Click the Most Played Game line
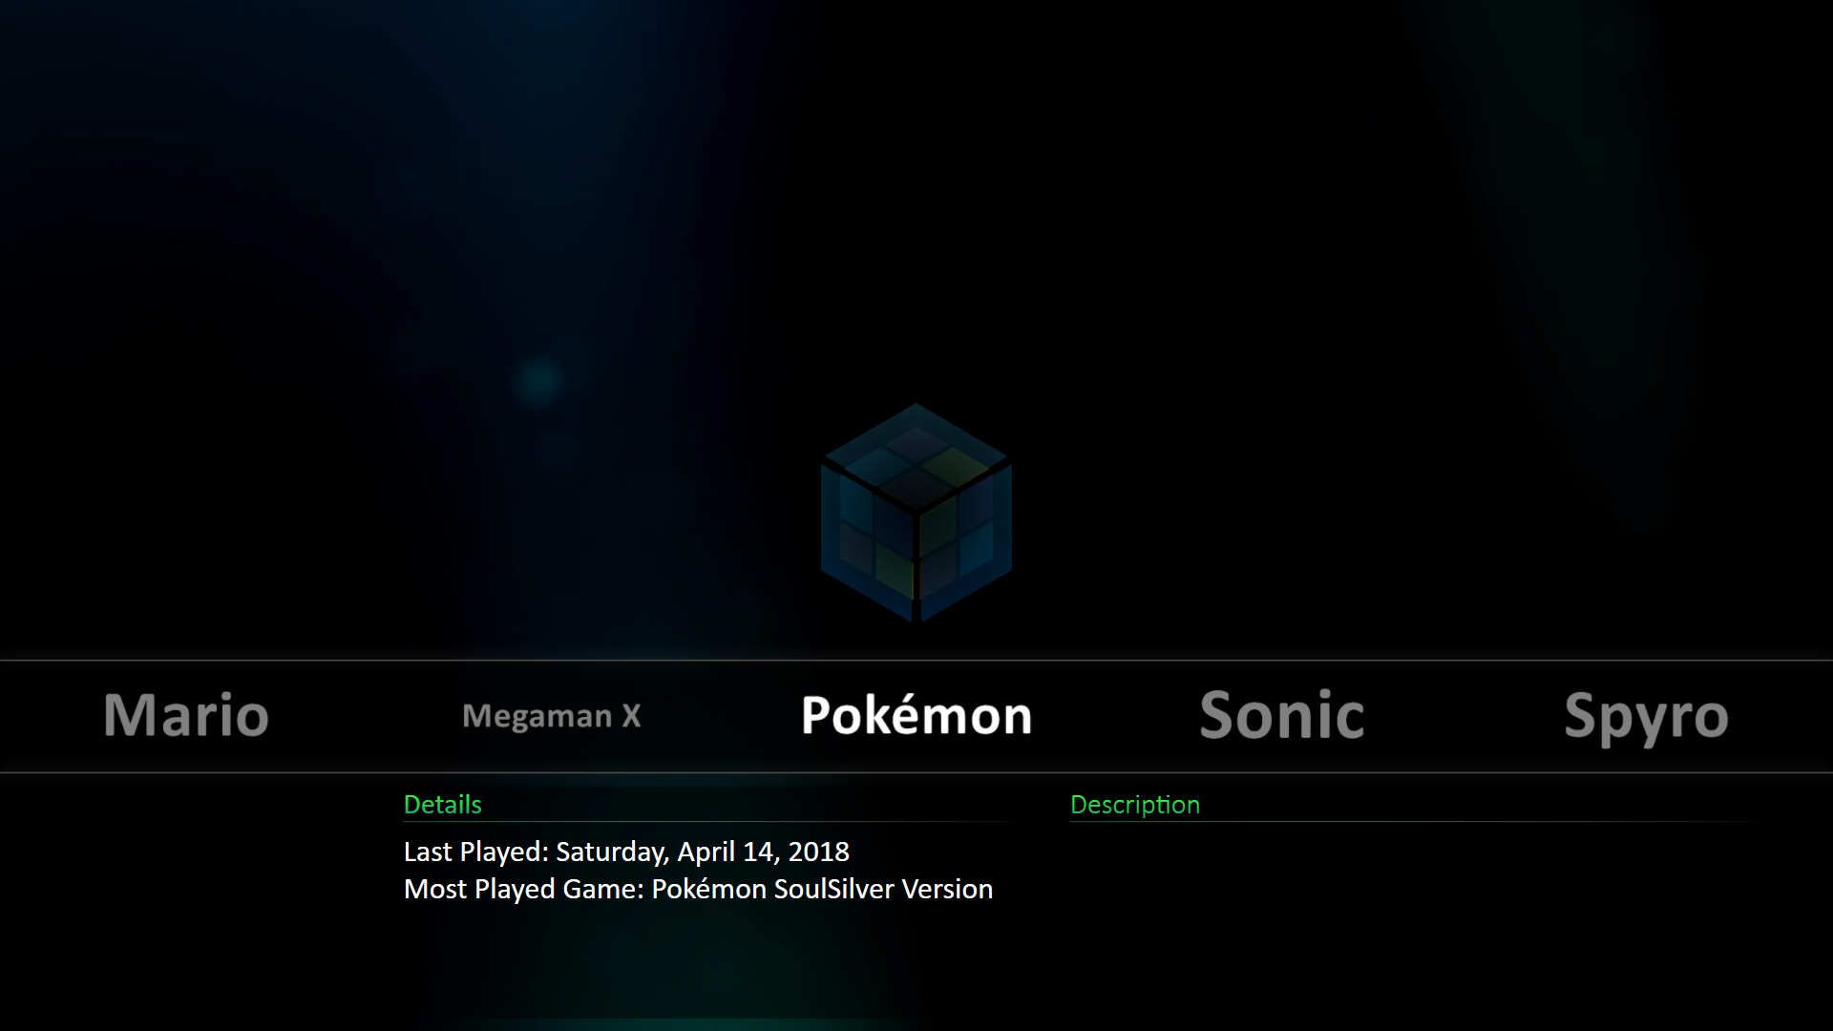Image resolution: width=1833 pixels, height=1031 pixels. 698,889
